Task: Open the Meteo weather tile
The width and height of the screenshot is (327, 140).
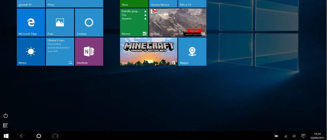Action: 31,52
